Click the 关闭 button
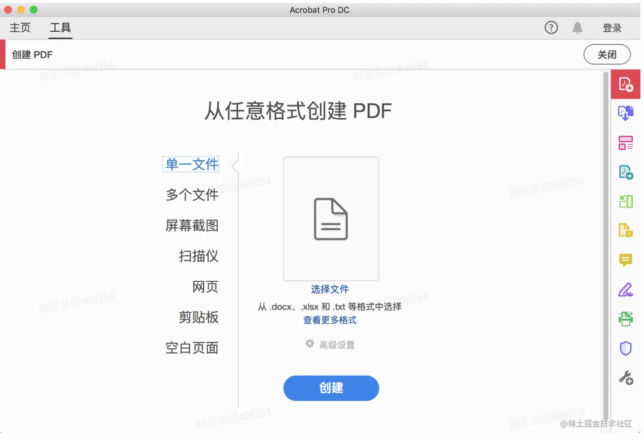The height and width of the screenshot is (440, 644). [607, 55]
